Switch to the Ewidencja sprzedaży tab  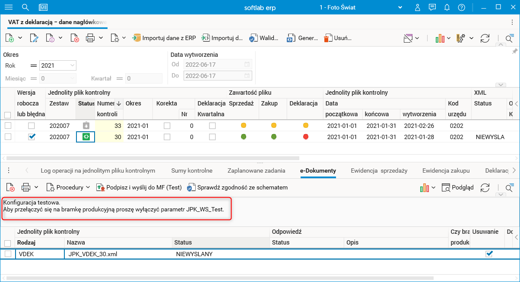pos(379,170)
